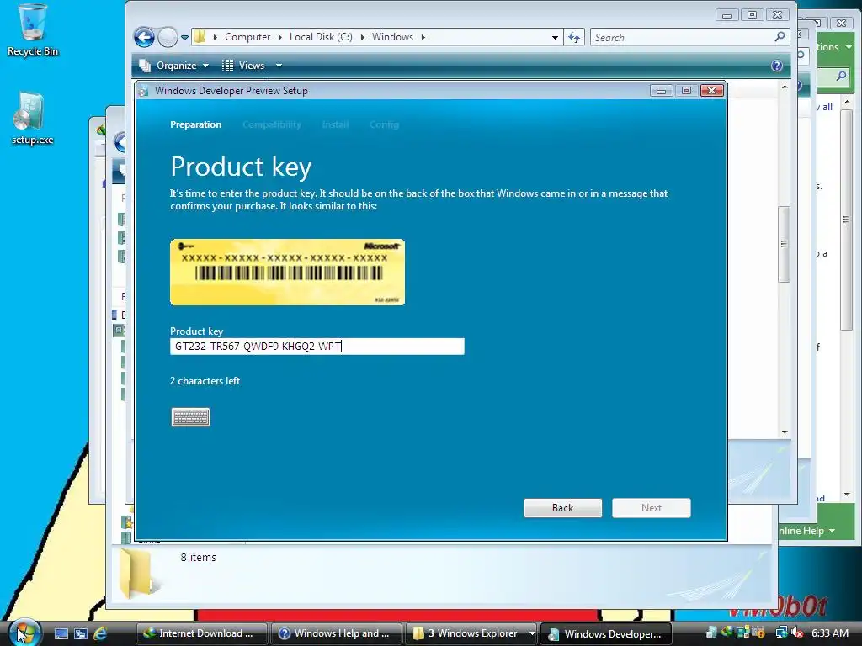This screenshot has height=646, width=862.
Task: Click the Product key heading text
Action: [241, 167]
